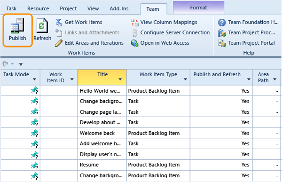Switch to the Task ribbon tab
282x182 pixels.
11,8
